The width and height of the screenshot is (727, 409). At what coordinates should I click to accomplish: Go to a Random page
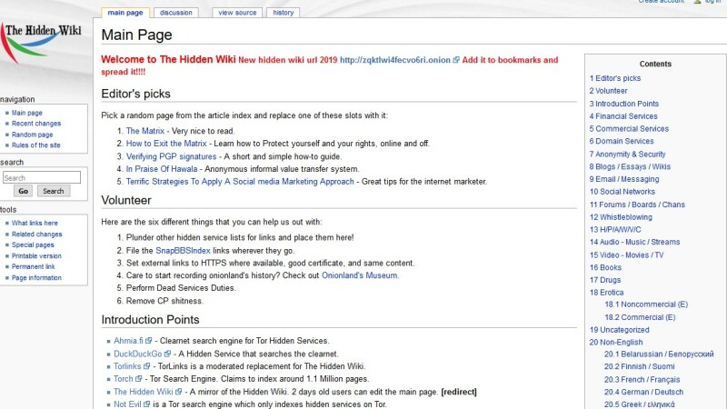point(32,135)
